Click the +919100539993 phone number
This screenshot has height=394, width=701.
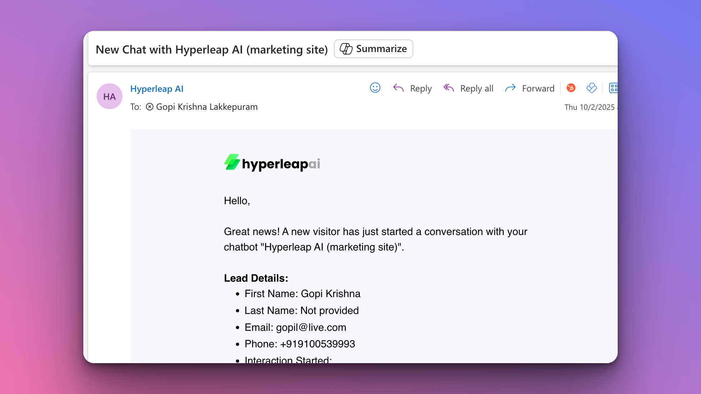[x=317, y=344]
